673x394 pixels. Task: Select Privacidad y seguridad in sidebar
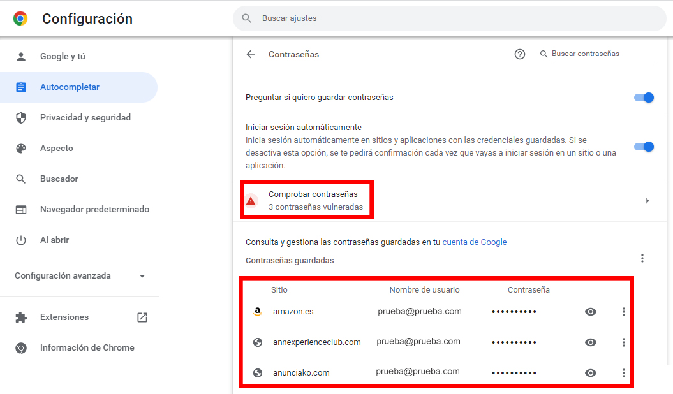point(85,118)
